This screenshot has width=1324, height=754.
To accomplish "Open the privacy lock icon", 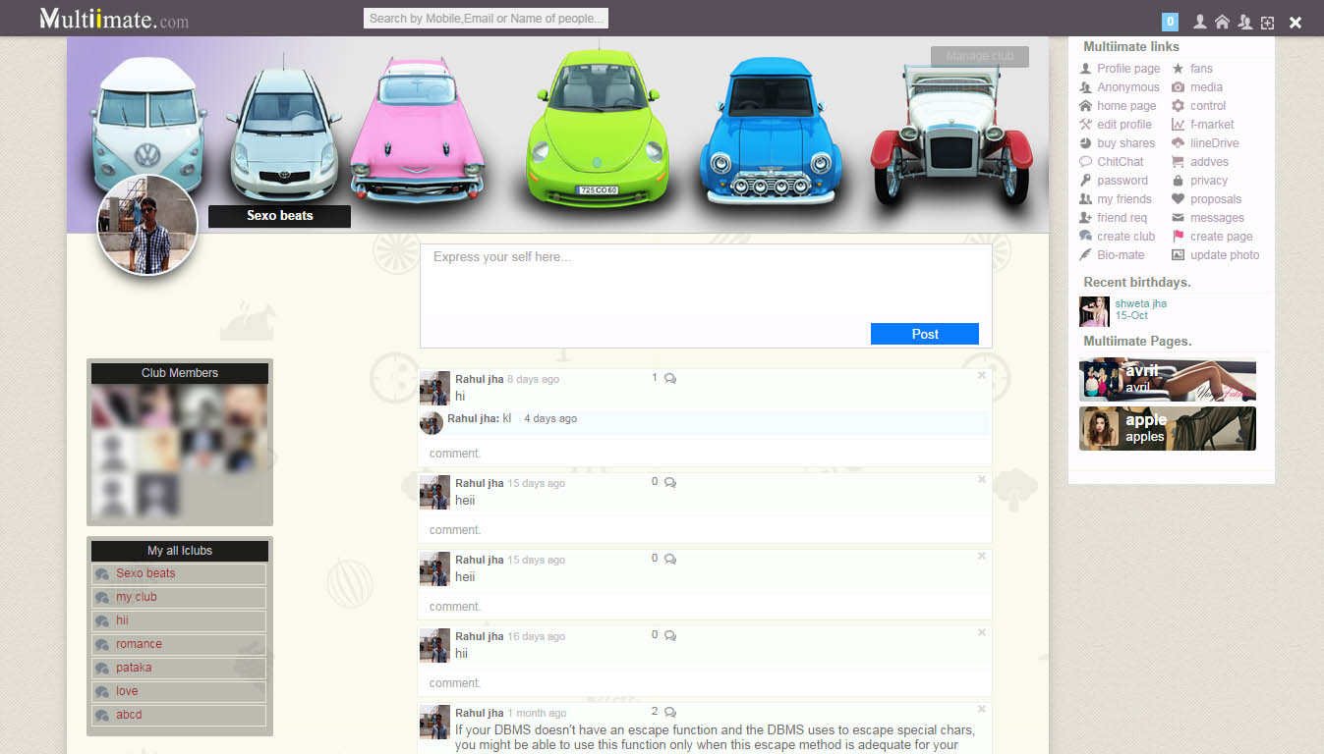I will point(1178,181).
